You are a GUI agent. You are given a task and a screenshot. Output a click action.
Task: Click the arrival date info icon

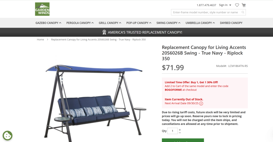[x=201, y=104]
